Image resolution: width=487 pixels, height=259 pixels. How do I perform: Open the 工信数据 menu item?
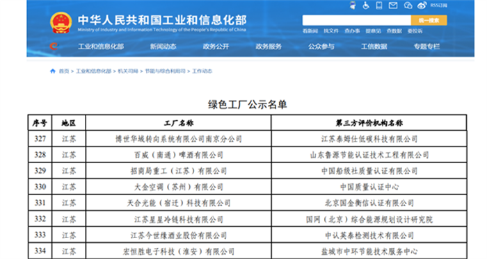coord(374,47)
